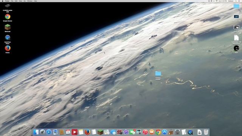The image size is (242, 136).
Task: Select the Minecraft desktop icon
Action: (x=8, y=27)
